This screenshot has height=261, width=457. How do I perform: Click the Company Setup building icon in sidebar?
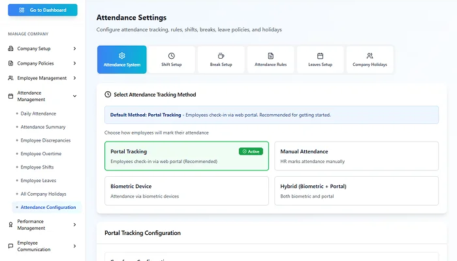coord(10,48)
